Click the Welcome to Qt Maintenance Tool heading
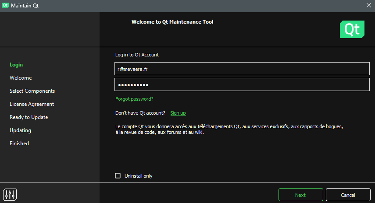The image size is (375, 203). [x=172, y=22]
